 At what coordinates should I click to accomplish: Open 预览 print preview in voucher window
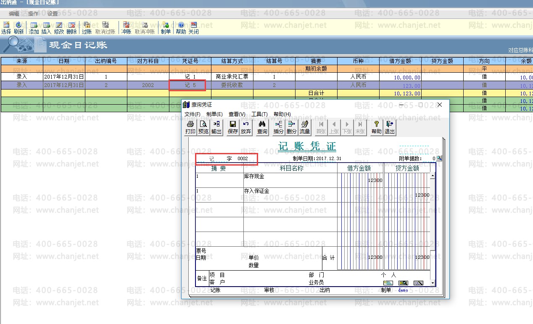pos(203,127)
